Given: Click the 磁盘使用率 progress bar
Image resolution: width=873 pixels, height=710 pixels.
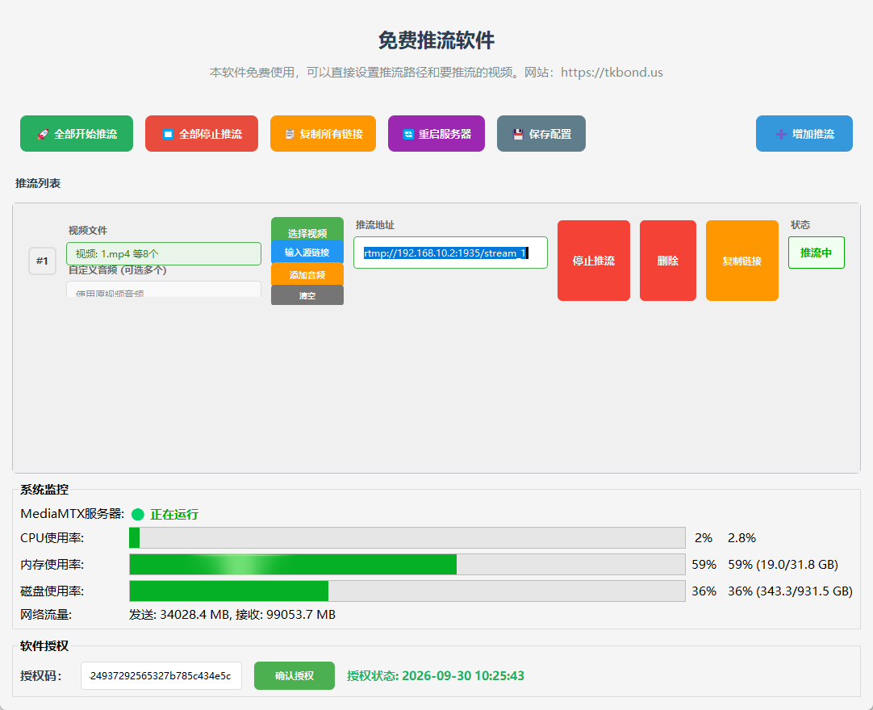Looking at the screenshot, I should point(407,591).
